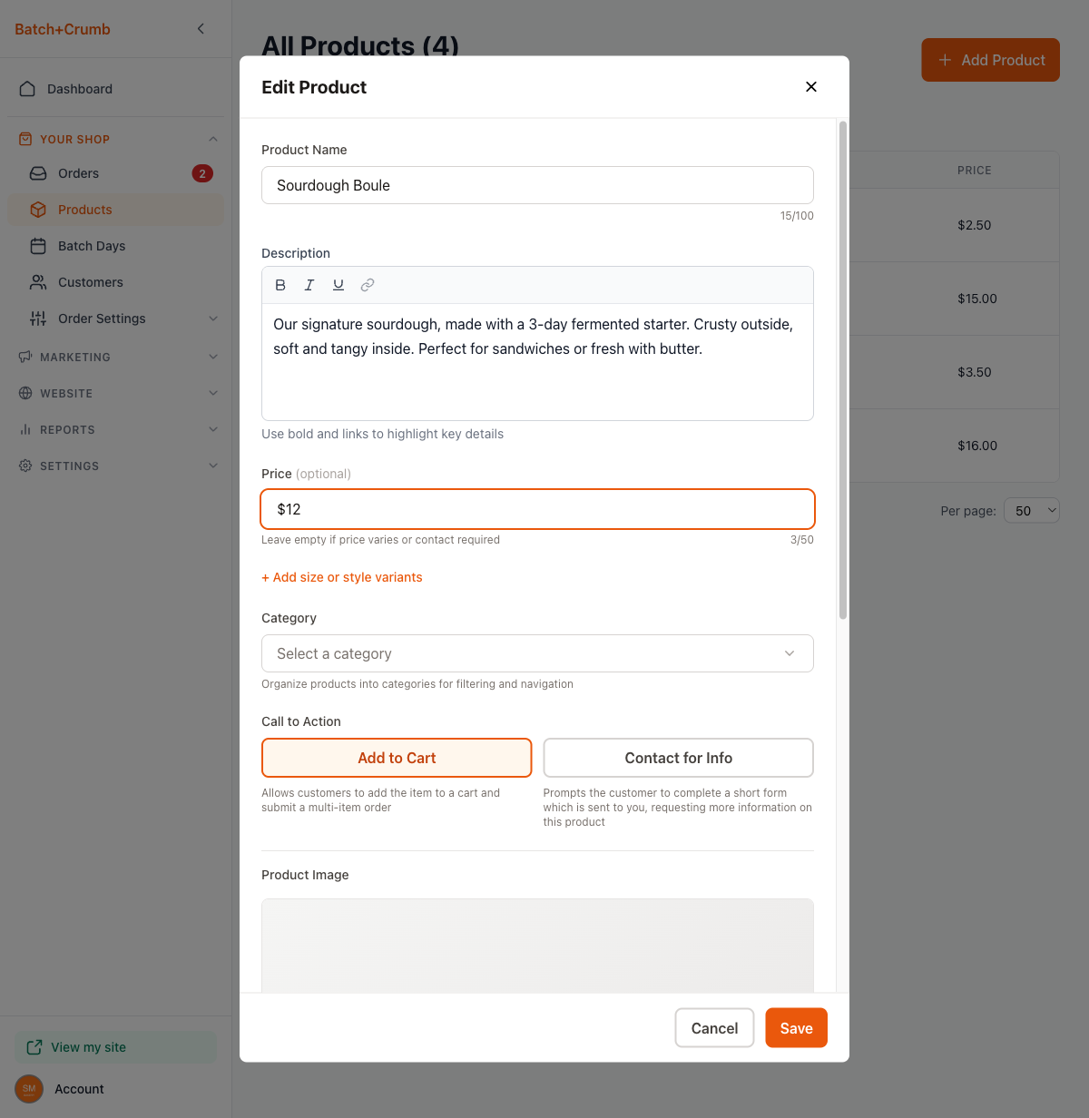
Task: Go to Batch Days page
Action: tap(92, 246)
